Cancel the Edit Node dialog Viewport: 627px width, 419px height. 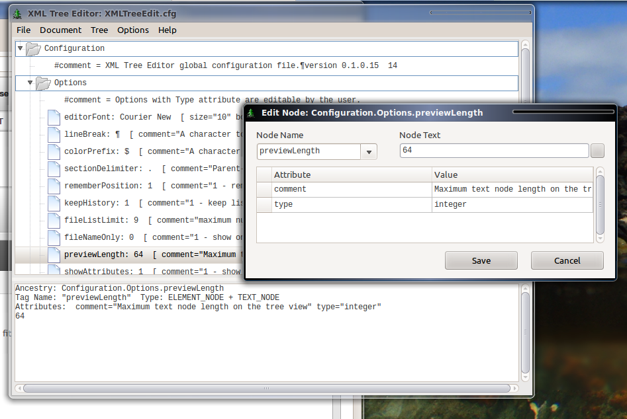(x=567, y=260)
